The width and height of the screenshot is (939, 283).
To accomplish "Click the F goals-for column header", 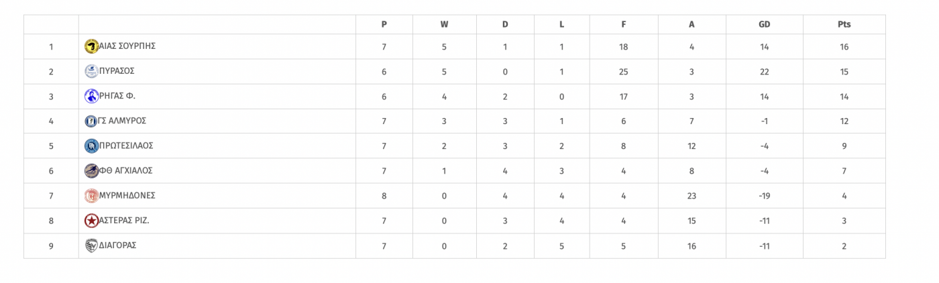I will coord(624,24).
